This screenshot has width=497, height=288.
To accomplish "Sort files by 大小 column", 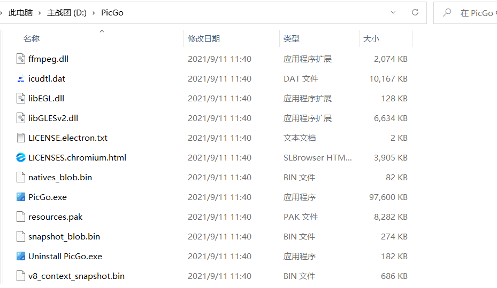I will [x=371, y=38].
